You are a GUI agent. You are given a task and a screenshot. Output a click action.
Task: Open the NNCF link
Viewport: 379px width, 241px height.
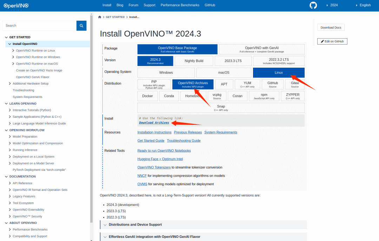coord(142,176)
